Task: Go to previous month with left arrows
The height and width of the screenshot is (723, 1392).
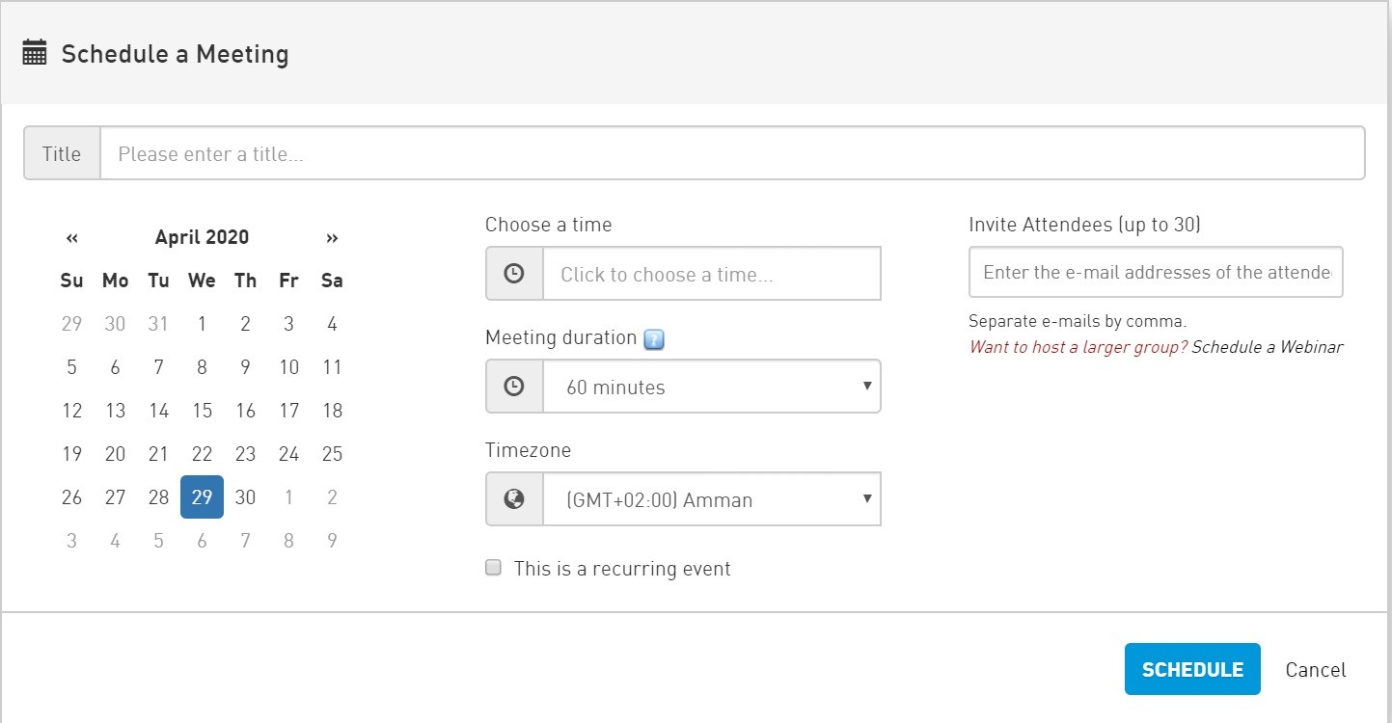Action: tap(72, 238)
